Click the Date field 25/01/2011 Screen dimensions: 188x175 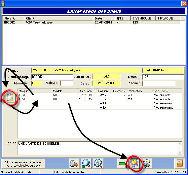point(106,83)
